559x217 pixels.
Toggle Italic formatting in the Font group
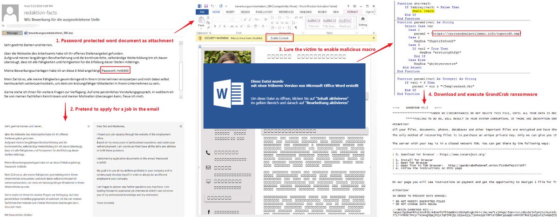coord(219,26)
